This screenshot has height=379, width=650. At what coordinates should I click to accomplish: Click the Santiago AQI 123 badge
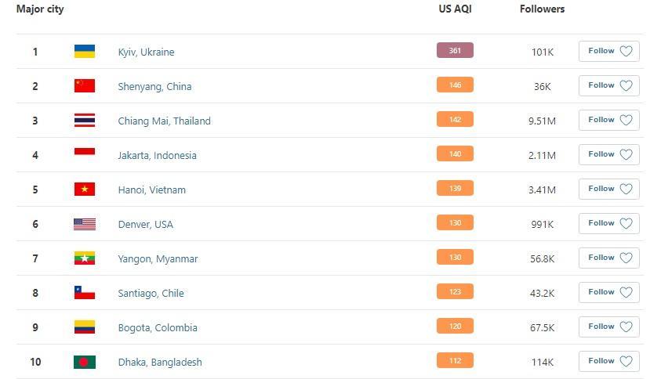[x=455, y=292]
